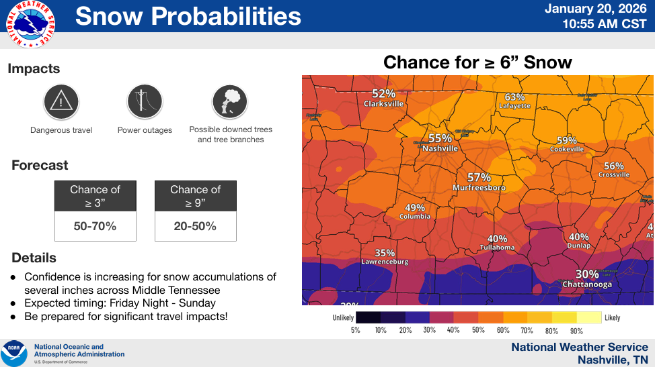The height and width of the screenshot is (367, 655).
Task: Click the 55% Nashville label on map
Action: pos(440,142)
